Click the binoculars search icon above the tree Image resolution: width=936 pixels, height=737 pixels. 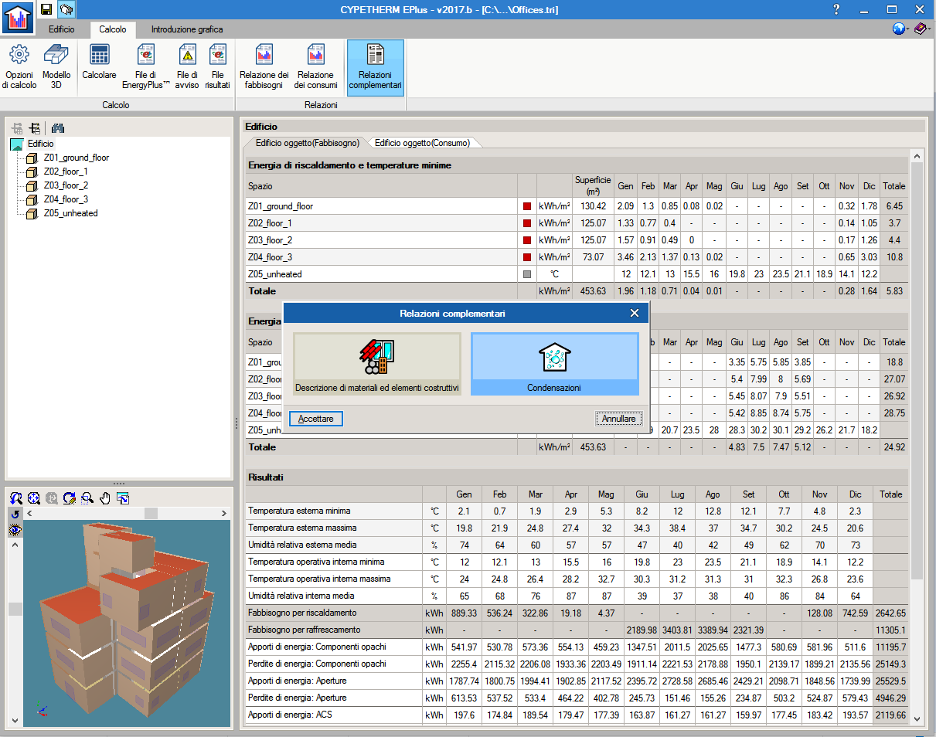click(x=58, y=128)
